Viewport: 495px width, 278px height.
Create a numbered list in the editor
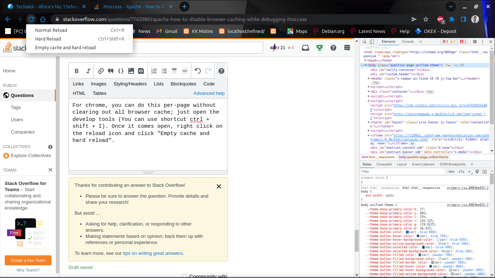coord(154,71)
